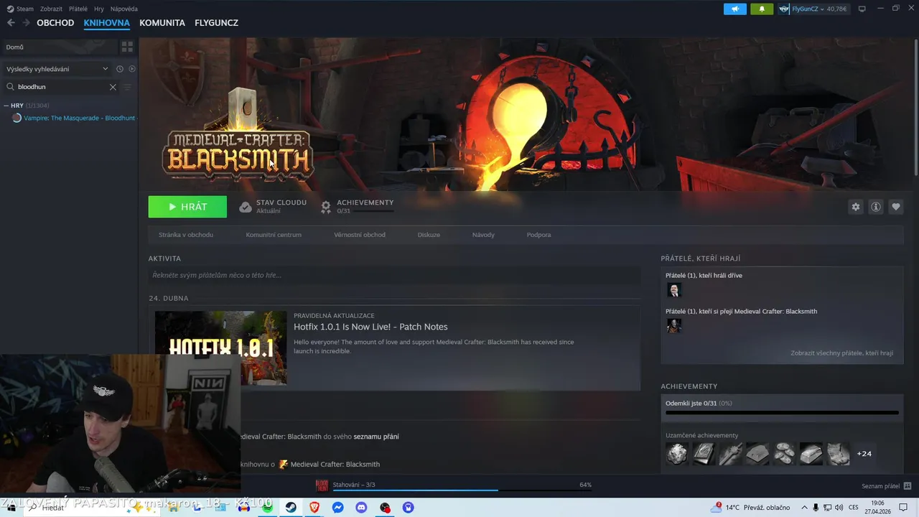Open avatar of friend who played before
This screenshot has height=517, width=919.
click(x=673, y=290)
